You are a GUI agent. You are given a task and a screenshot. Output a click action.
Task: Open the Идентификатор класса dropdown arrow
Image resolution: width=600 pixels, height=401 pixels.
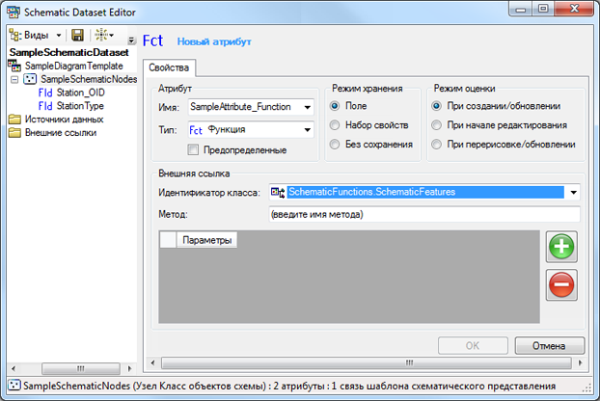pos(573,192)
